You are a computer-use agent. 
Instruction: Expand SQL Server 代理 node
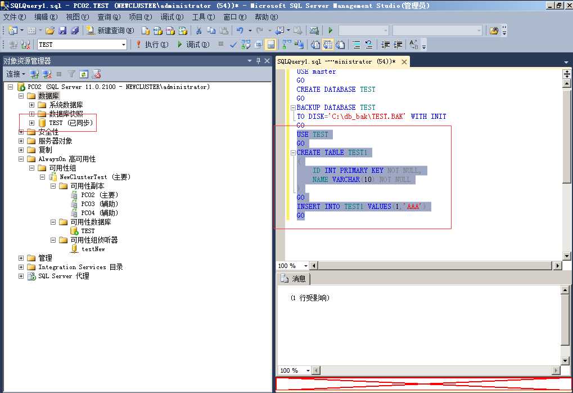pyautogui.click(x=21, y=276)
